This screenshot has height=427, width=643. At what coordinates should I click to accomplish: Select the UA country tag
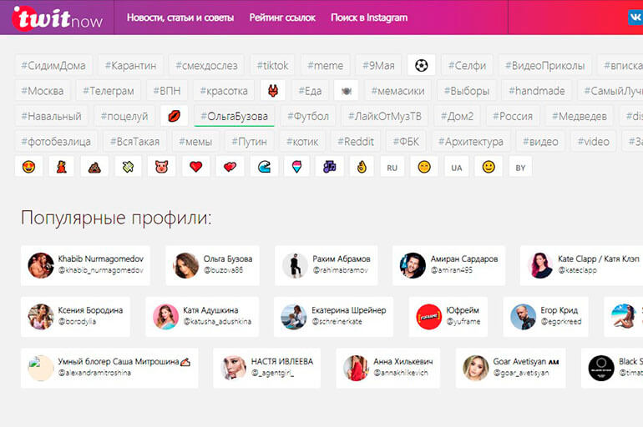pos(457,167)
